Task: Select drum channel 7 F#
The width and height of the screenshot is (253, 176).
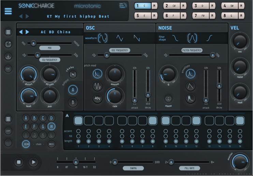Action: click(x=200, y=16)
